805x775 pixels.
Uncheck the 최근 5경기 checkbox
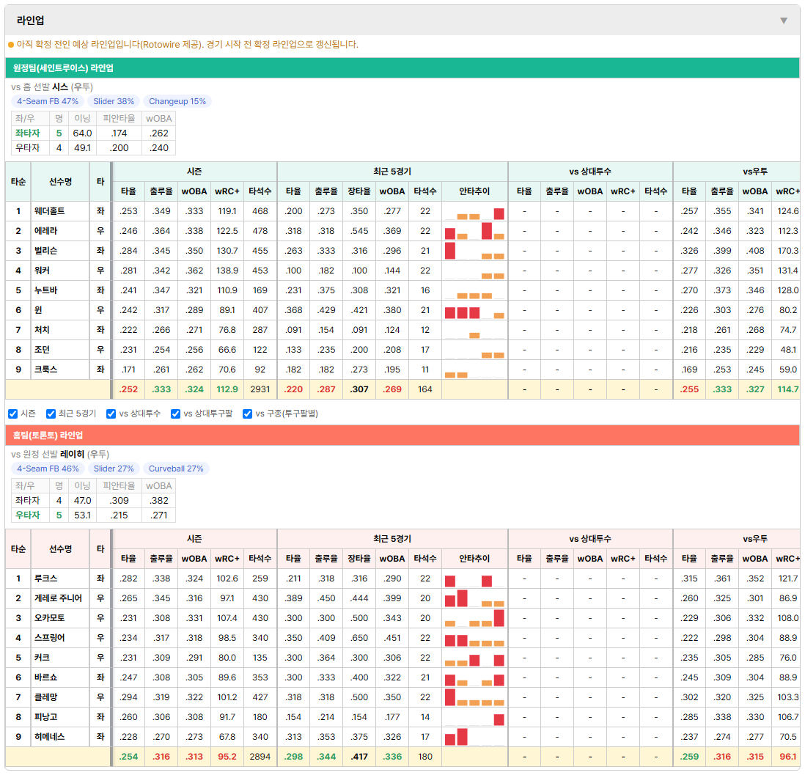[x=51, y=414]
